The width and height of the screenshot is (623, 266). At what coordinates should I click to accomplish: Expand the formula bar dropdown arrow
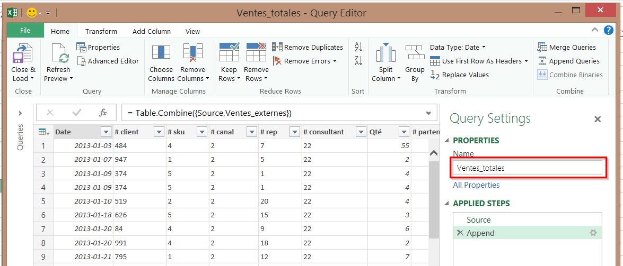pyautogui.click(x=428, y=113)
